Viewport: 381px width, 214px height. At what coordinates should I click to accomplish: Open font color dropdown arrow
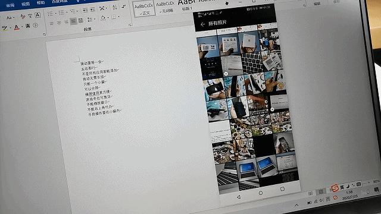22,26
